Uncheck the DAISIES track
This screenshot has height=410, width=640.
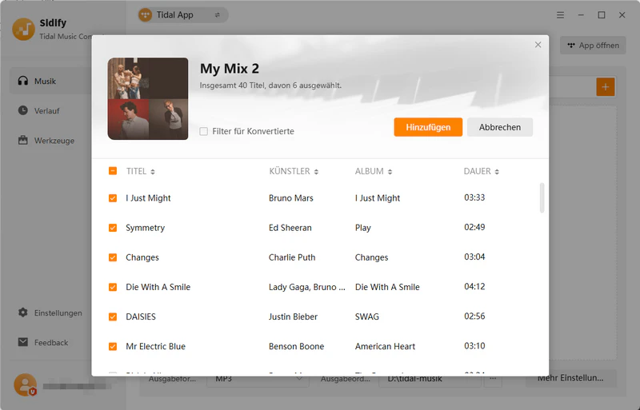coord(113,316)
